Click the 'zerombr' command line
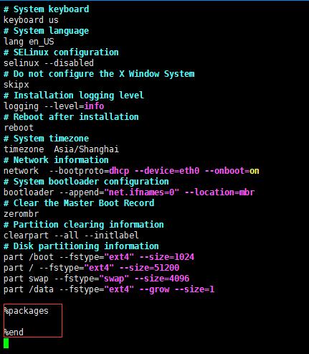309x354 pixels. (21, 214)
